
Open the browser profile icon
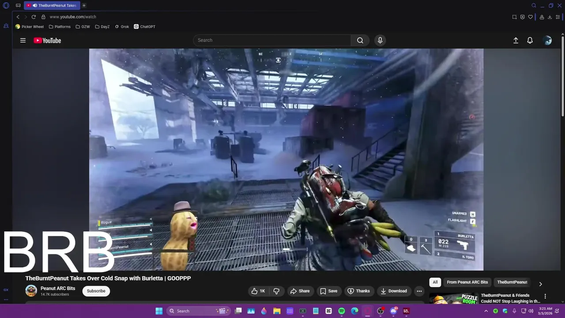[542, 17]
